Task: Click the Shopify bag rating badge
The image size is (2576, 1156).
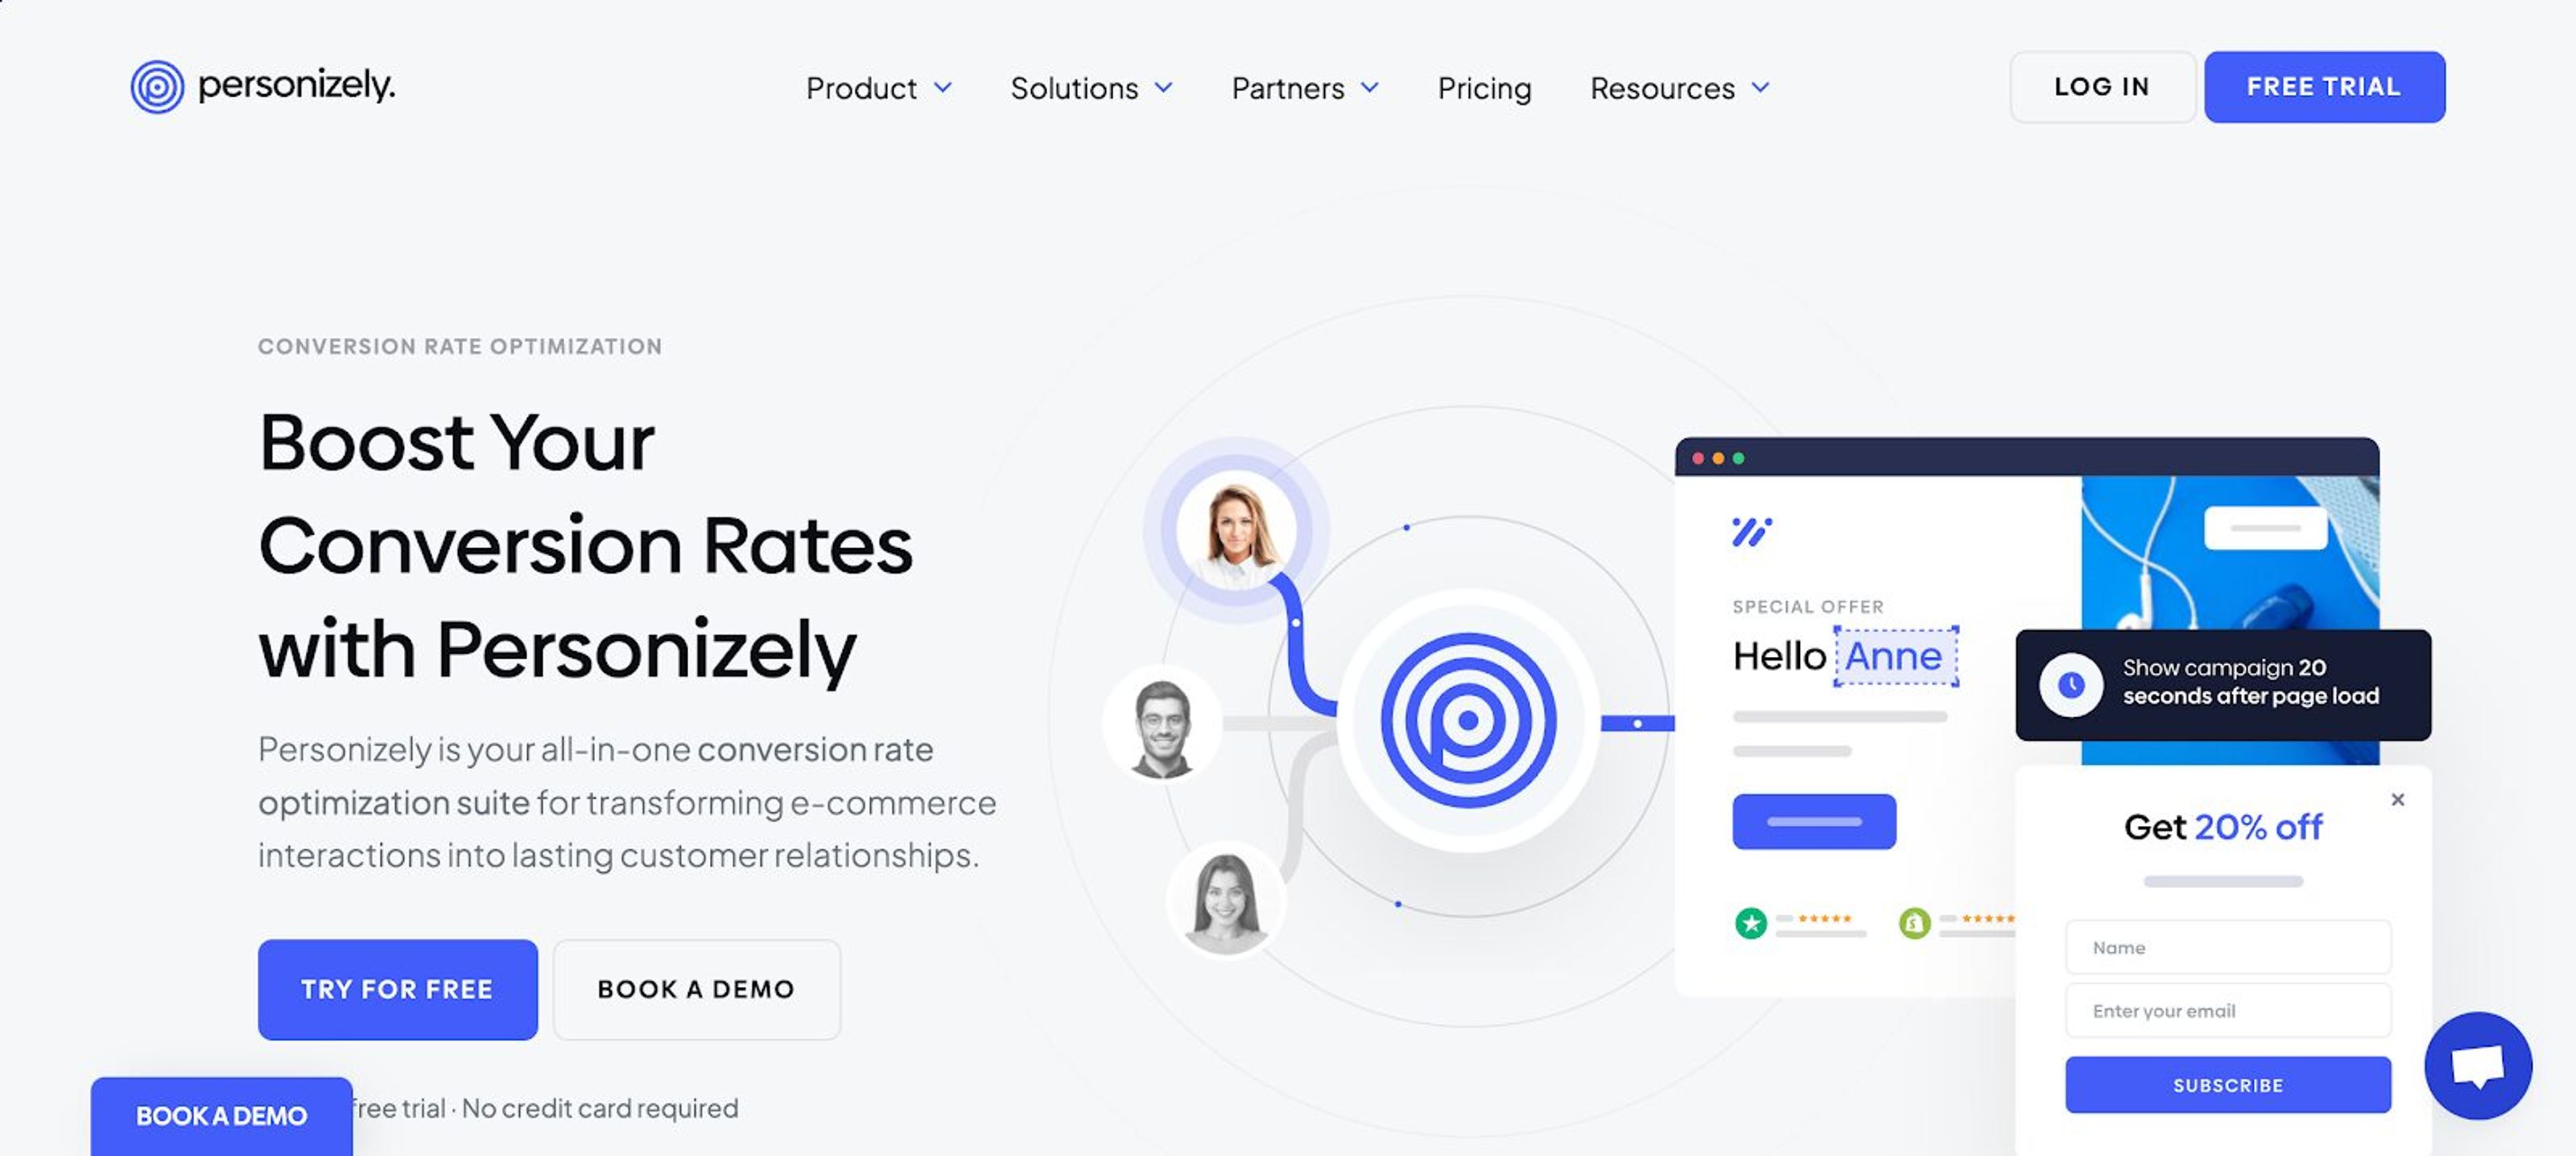Action: pyautogui.click(x=1914, y=922)
